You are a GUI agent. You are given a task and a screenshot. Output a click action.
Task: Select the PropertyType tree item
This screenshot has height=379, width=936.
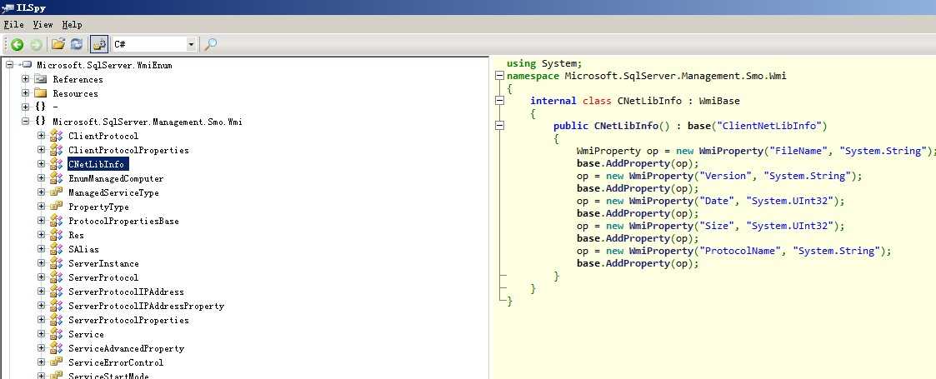click(98, 207)
